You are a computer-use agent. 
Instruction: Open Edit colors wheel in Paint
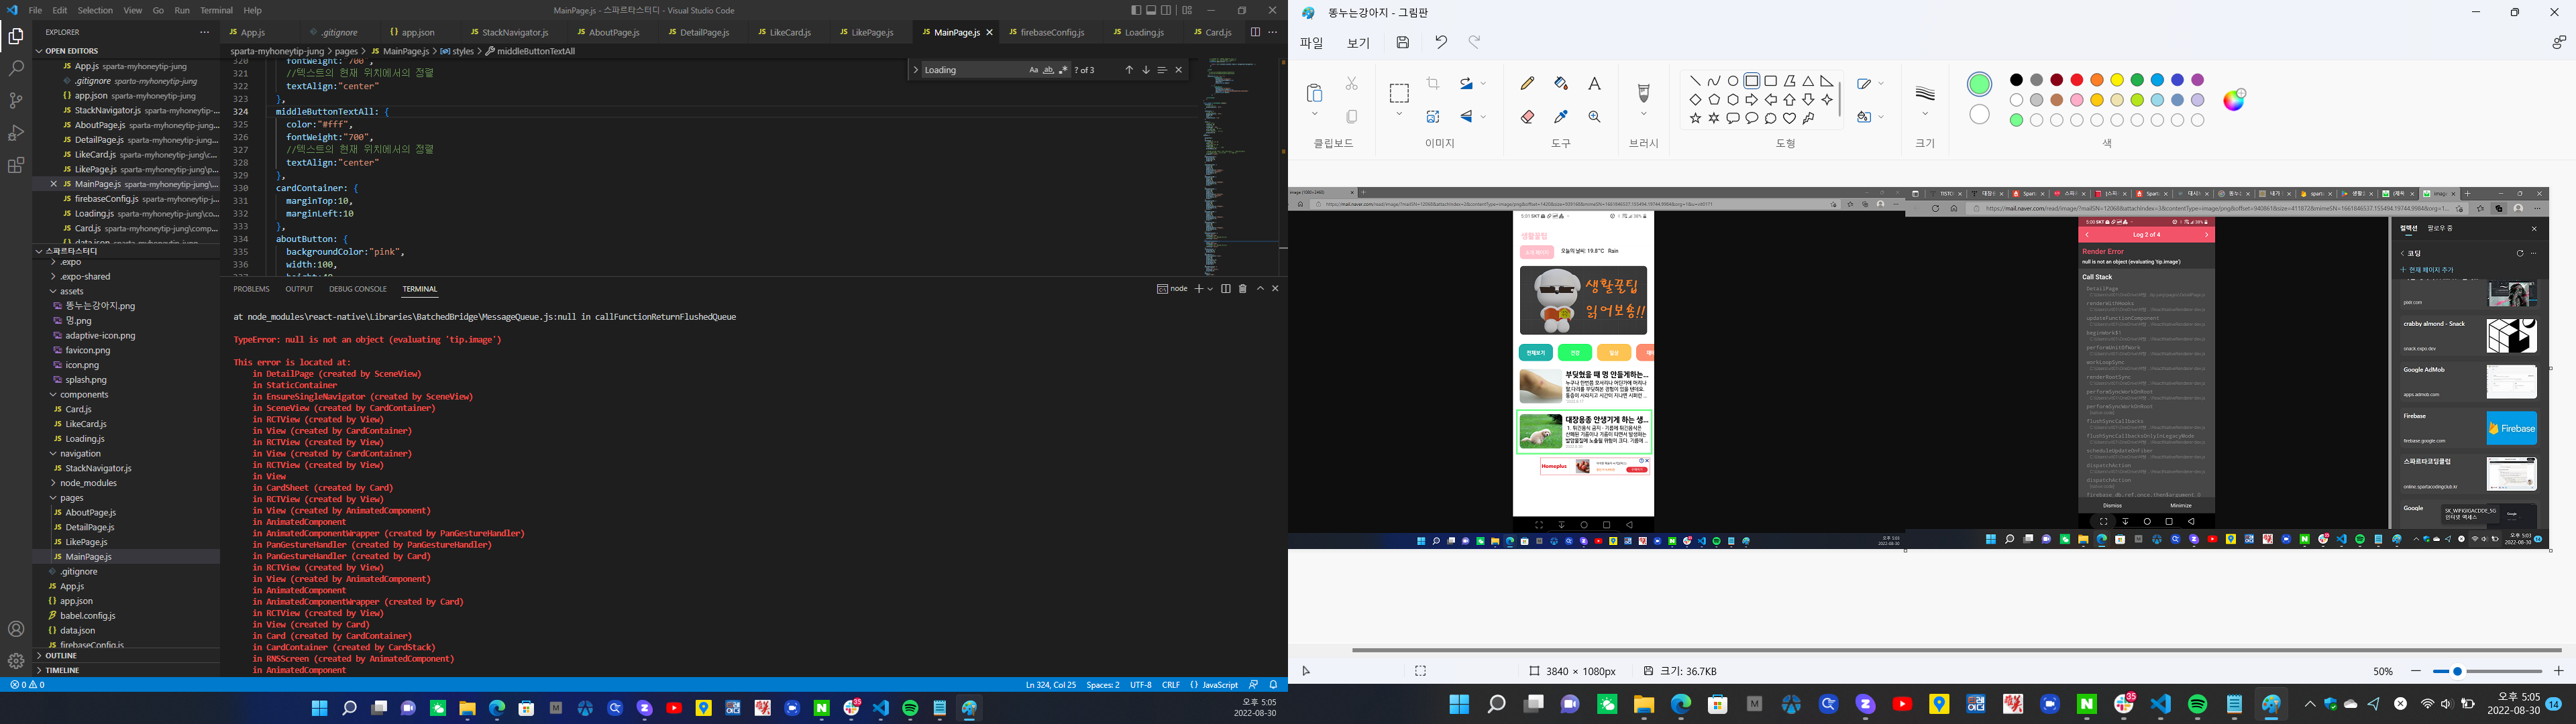(2234, 99)
